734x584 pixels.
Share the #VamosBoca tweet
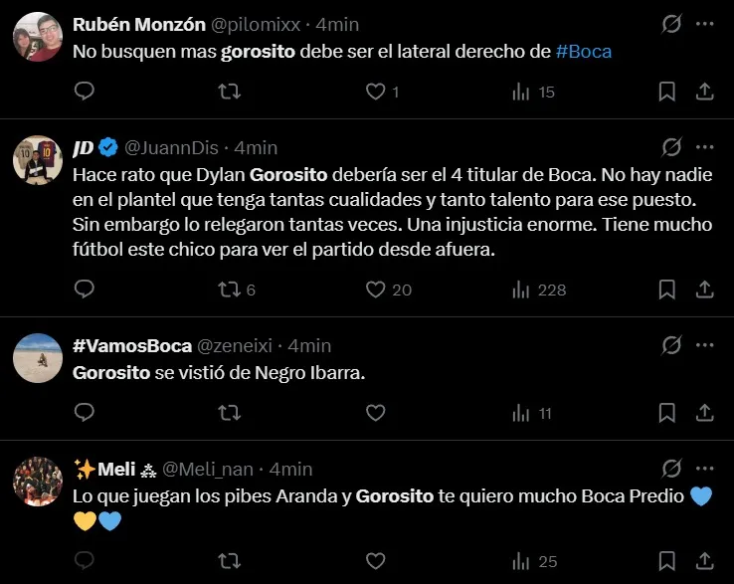point(704,413)
